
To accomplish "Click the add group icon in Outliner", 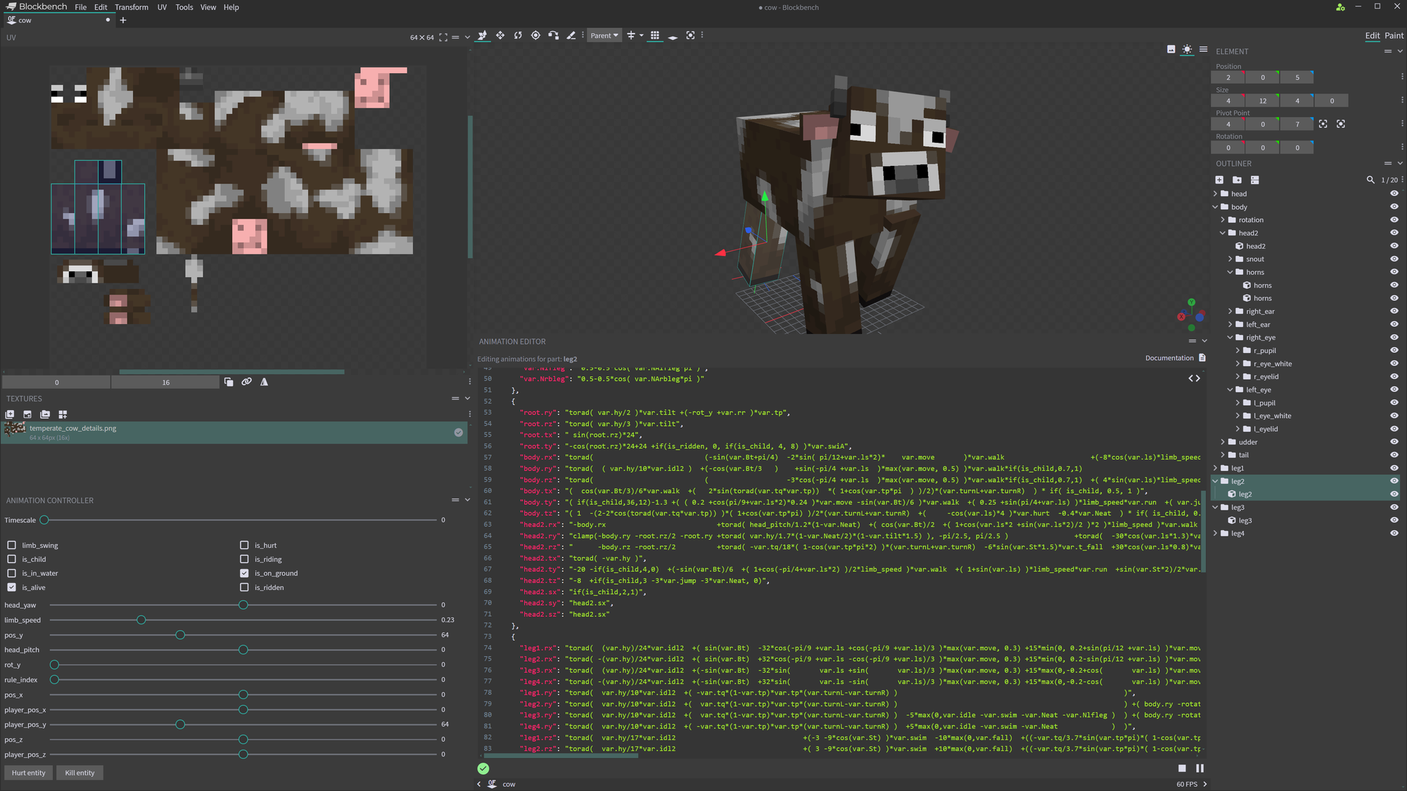I will (x=1237, y=180).
